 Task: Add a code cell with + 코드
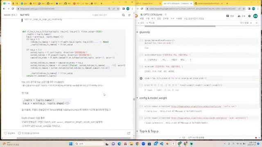point(141,23)
